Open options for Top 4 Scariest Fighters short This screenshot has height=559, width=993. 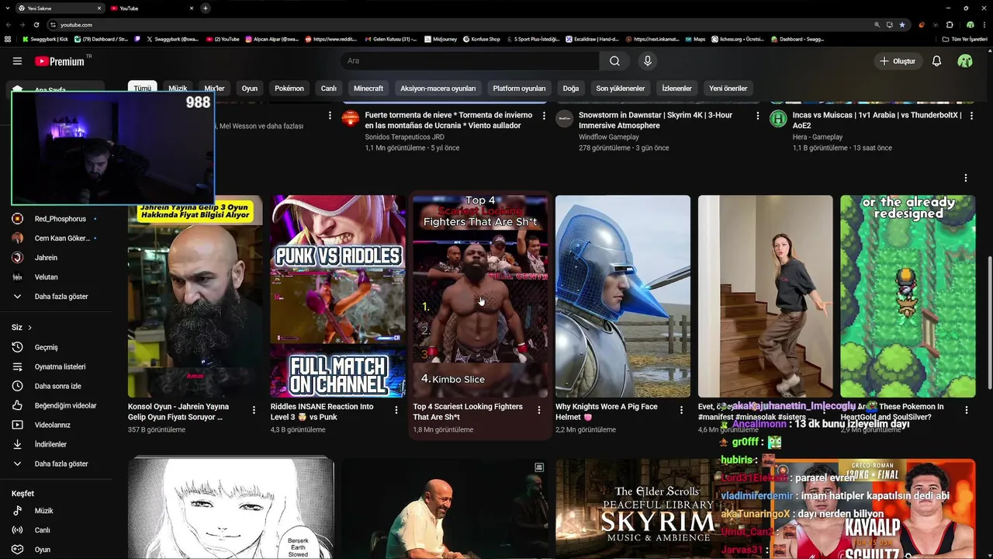tap(539, 410)
